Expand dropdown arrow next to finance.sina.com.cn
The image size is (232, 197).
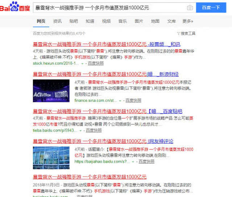coord(120,101)
